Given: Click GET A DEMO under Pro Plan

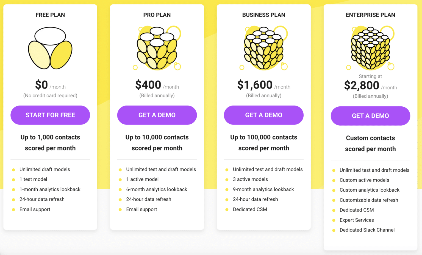Looking at the screenshot, I should coord(157,115).
